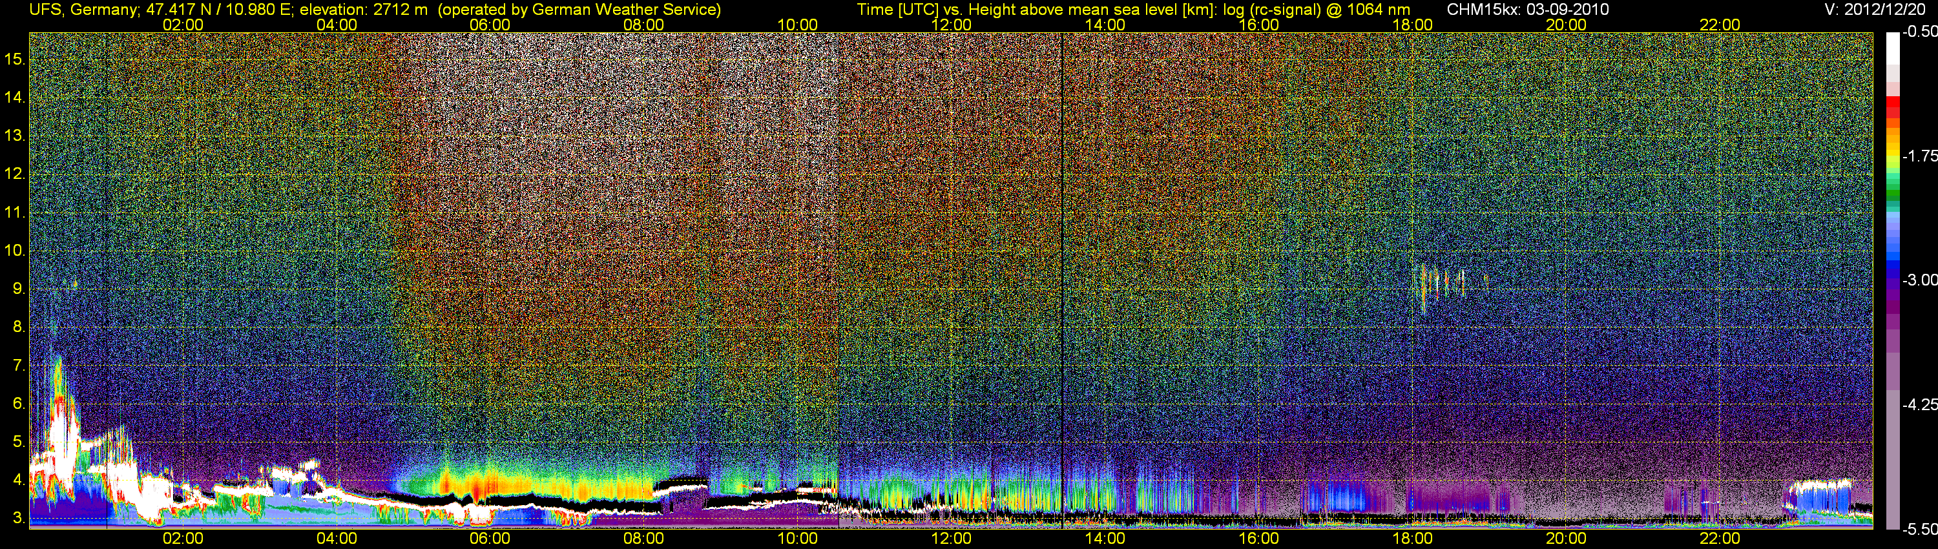Click the '14:00' label on upper time axis
Viewport: 1938px width, 549px height.
click(x=1105, y=25)
